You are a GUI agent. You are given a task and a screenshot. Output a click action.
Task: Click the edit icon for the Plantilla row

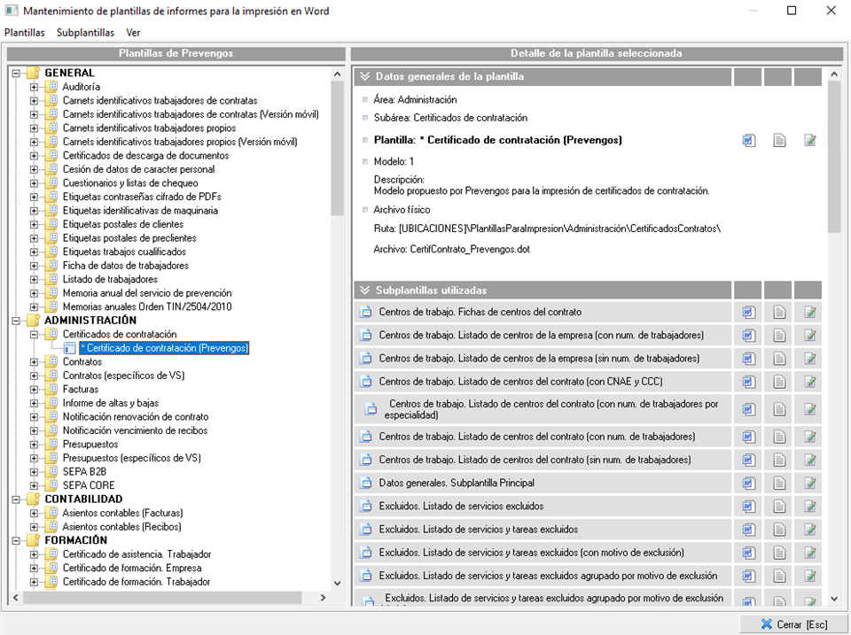pyautogui.click(x=809, y=140)
